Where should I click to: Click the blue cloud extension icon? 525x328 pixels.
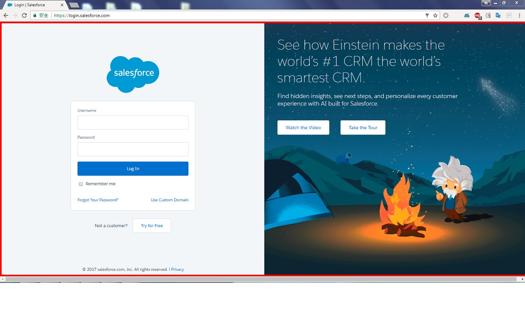pyautogui.click(x=467, y=16)
